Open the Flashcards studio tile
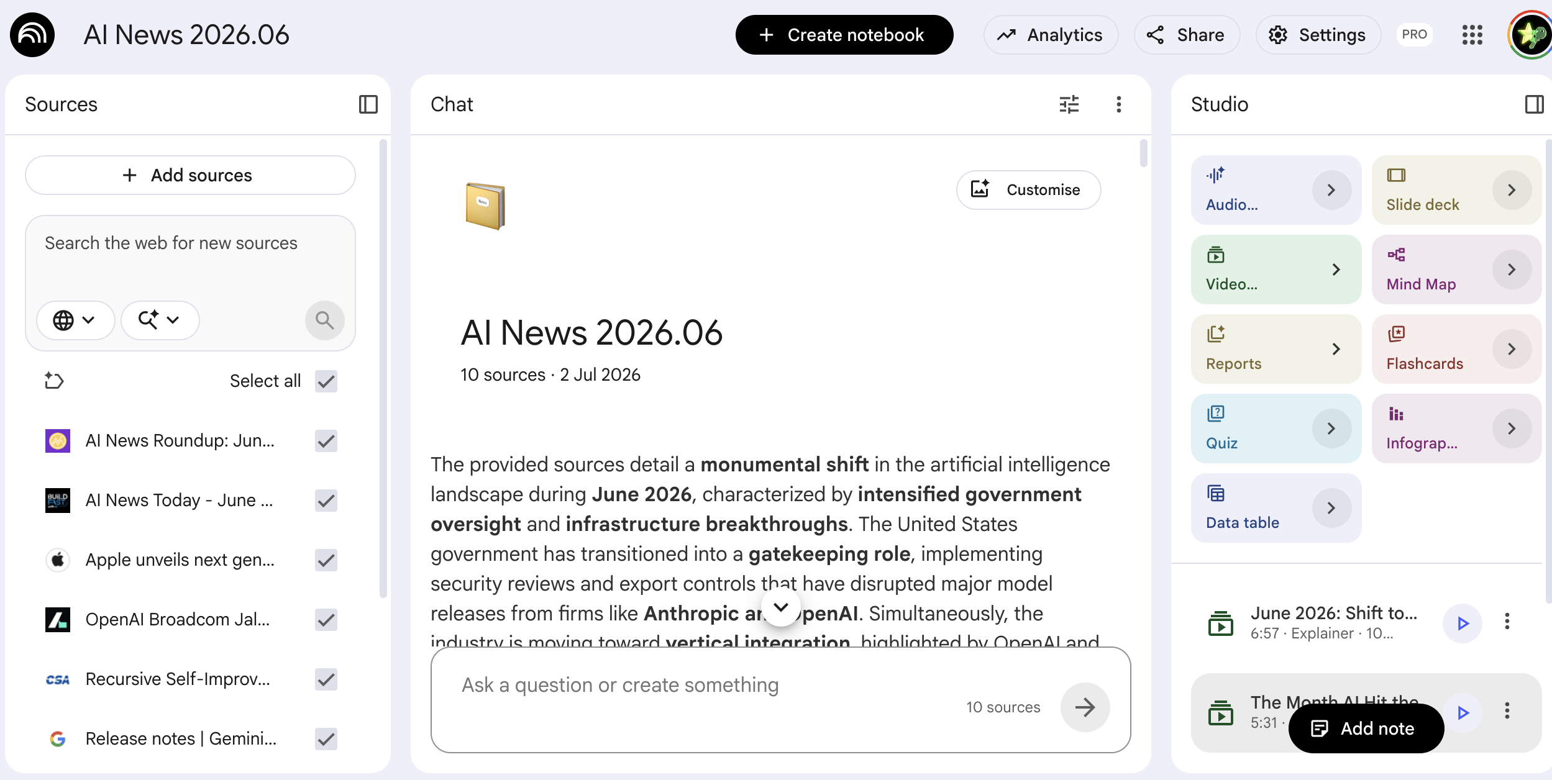This screenshot has height=780, width=1552. point(1456,349)
